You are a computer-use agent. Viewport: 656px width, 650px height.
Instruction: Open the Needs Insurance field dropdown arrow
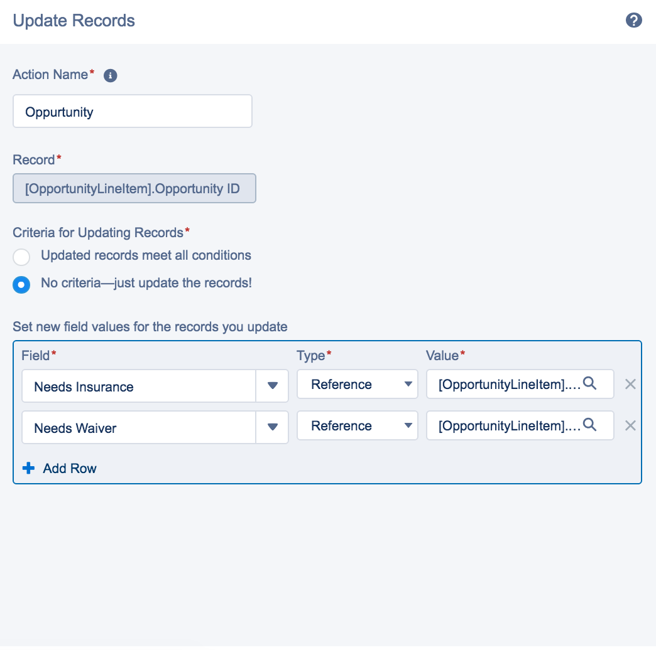tap(272, 386)
